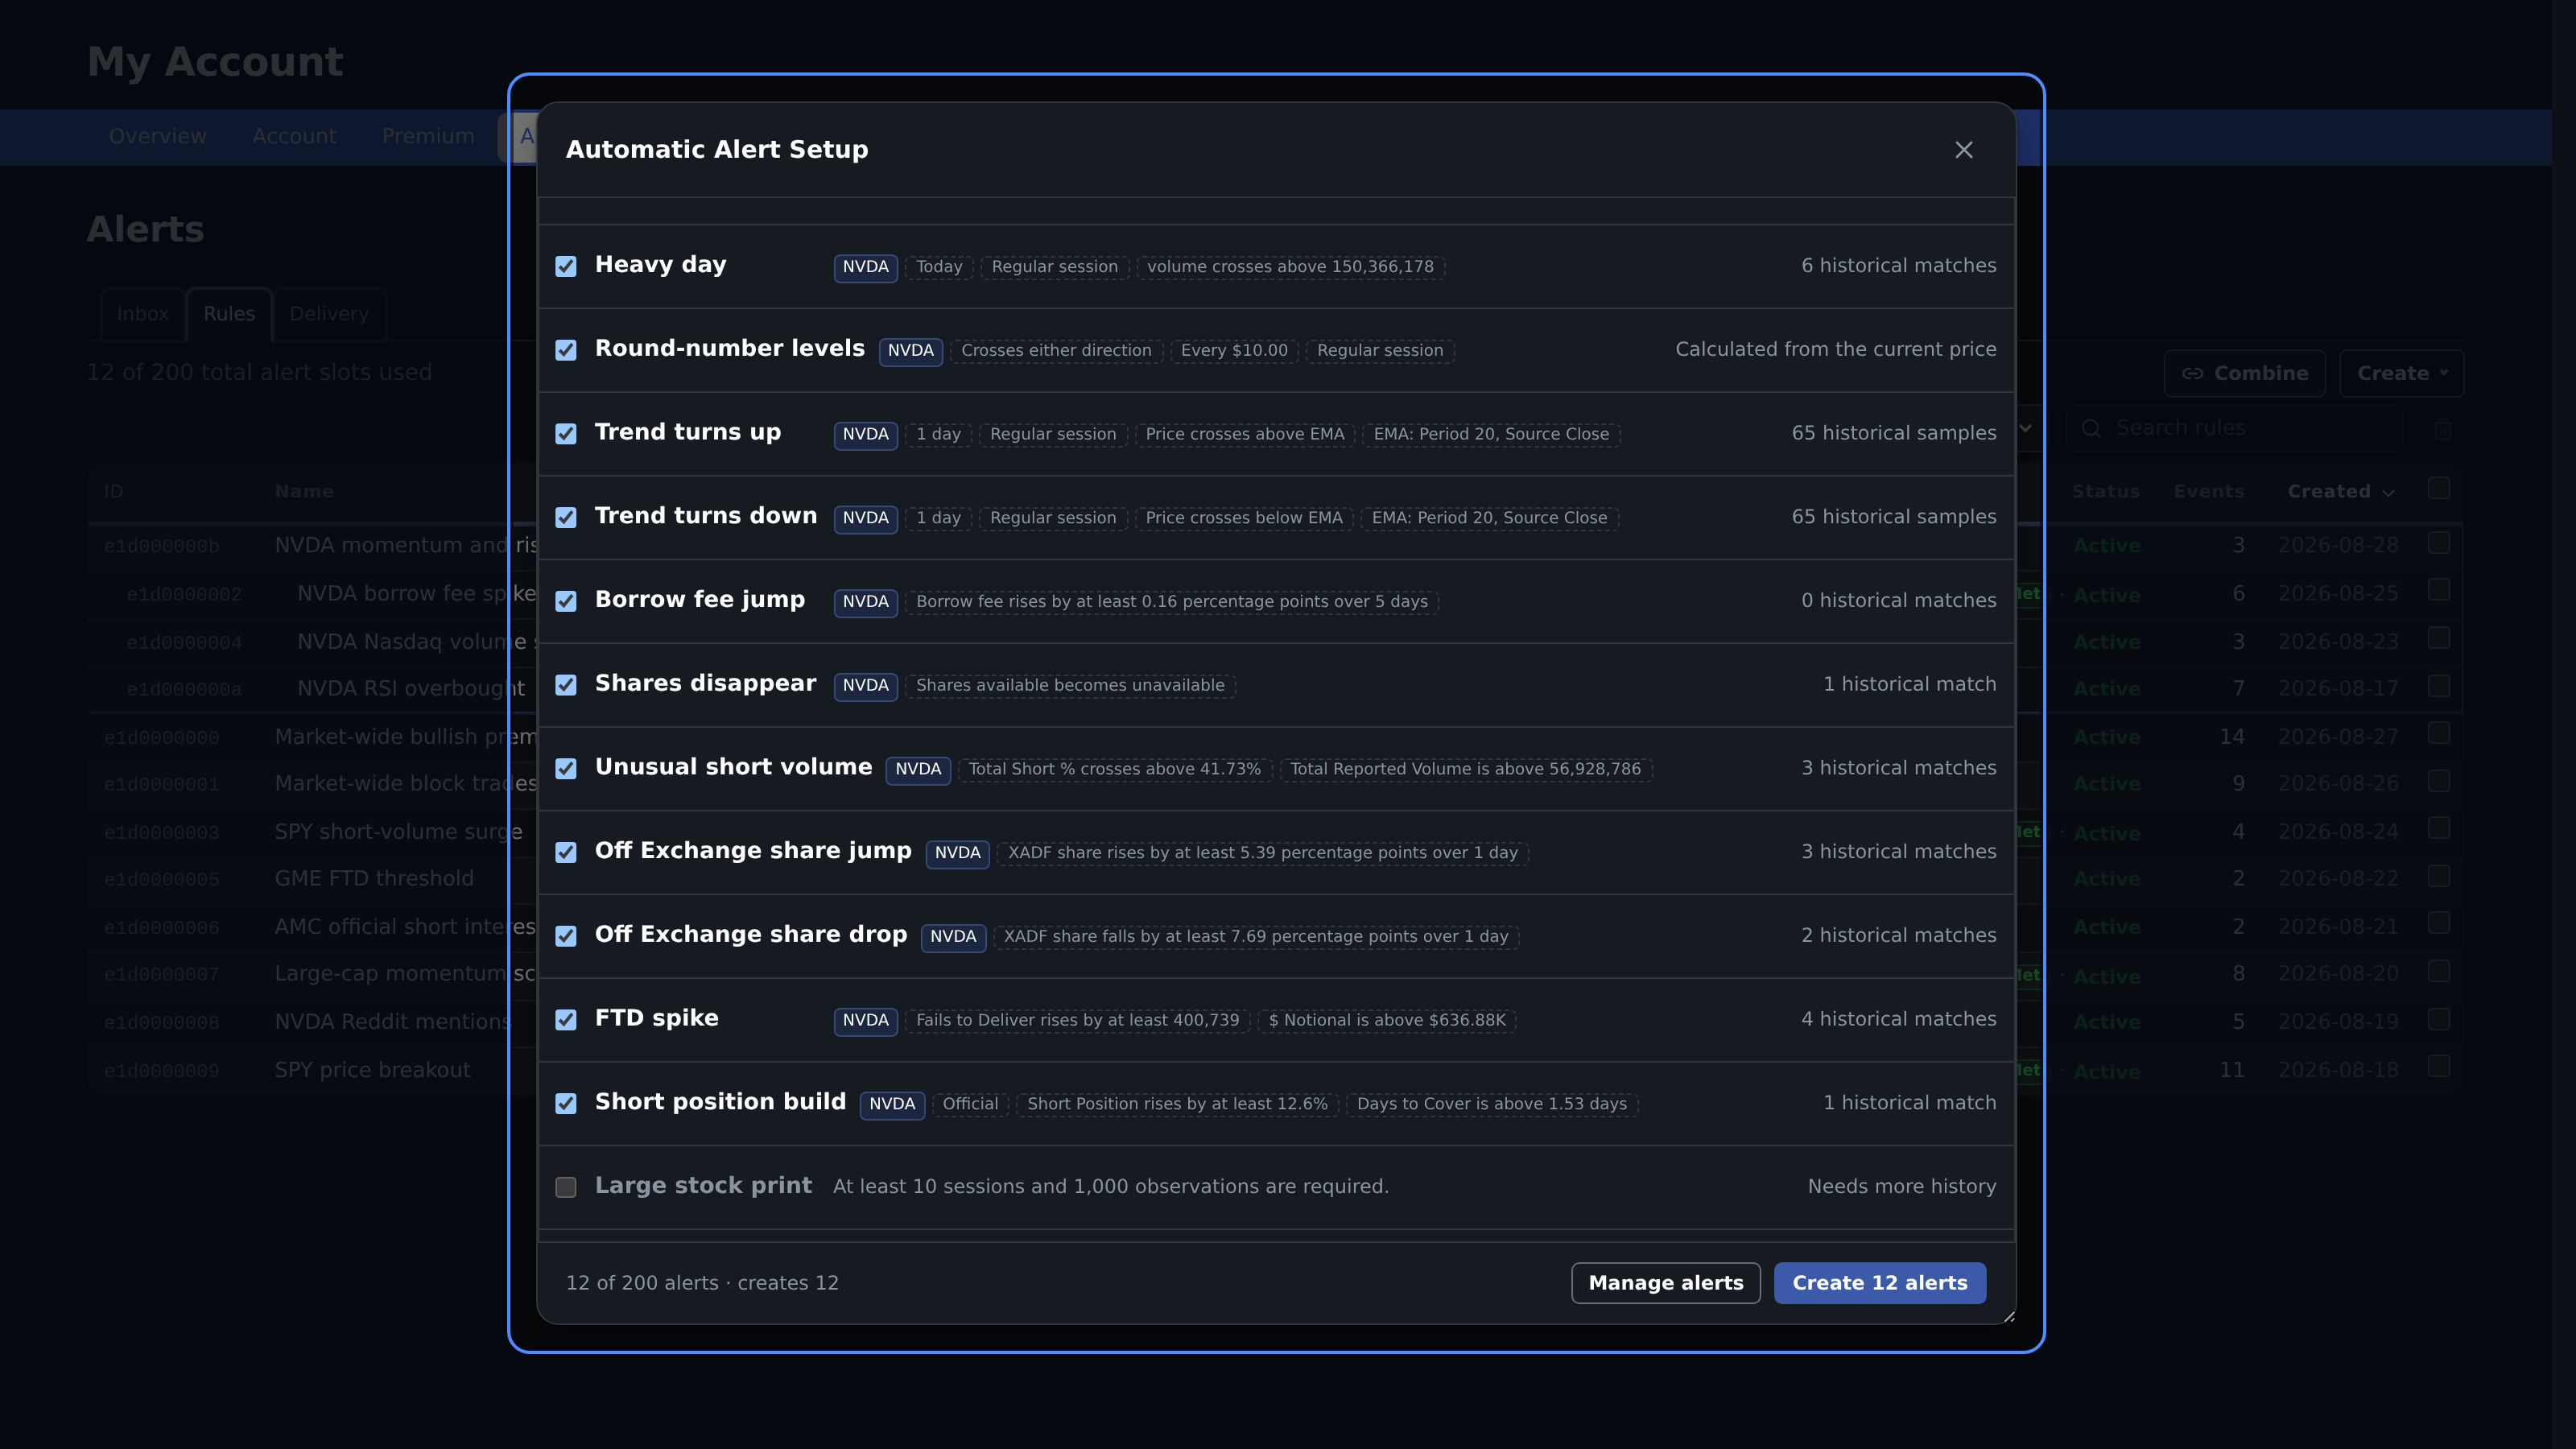The height and width of the screenshot is (1449, 2576).
Task: Disable the Shares disappear alert
Action: pyautogui.click(x=566, y=685)
